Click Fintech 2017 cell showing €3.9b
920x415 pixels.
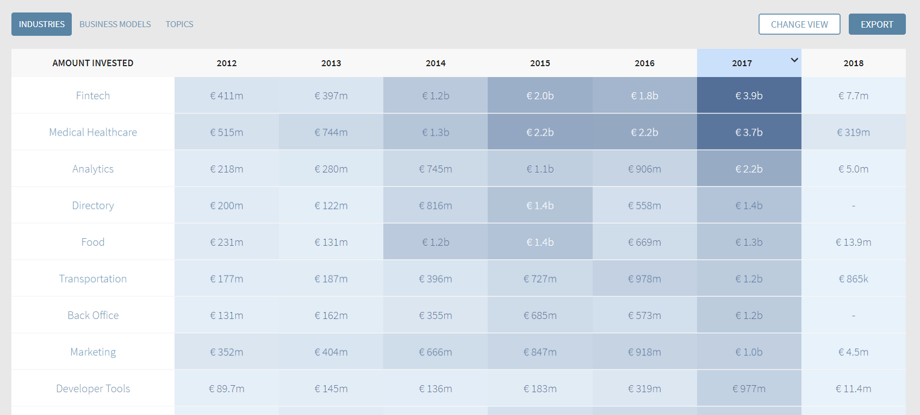(749, 96)
